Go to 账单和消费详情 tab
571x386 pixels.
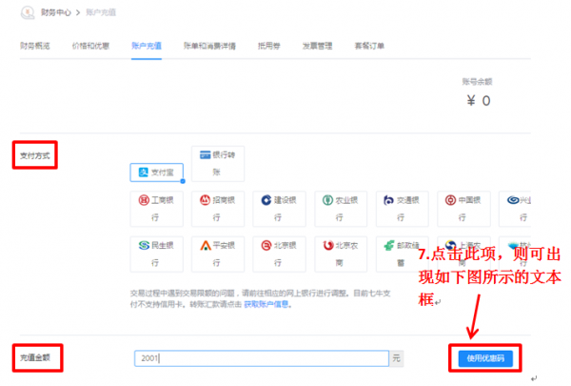(209, 46)
